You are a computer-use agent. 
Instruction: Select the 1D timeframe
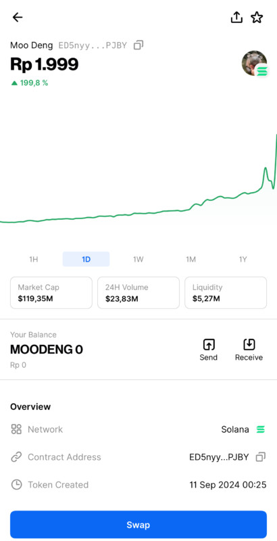[86, 260]
